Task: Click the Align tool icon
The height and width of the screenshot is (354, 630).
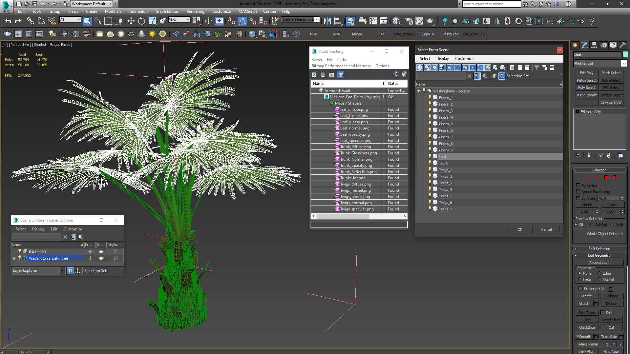Action: (x=338, y=21)
